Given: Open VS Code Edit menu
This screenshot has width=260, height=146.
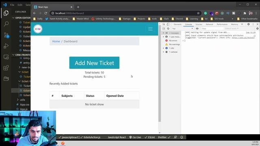Looking at the screenshot, I should (20, 5).
